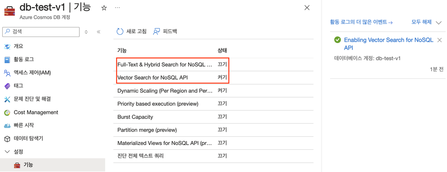Screen dimensions: 447x172
Task: Open 태그 in the sidebar
Action: 18,86
